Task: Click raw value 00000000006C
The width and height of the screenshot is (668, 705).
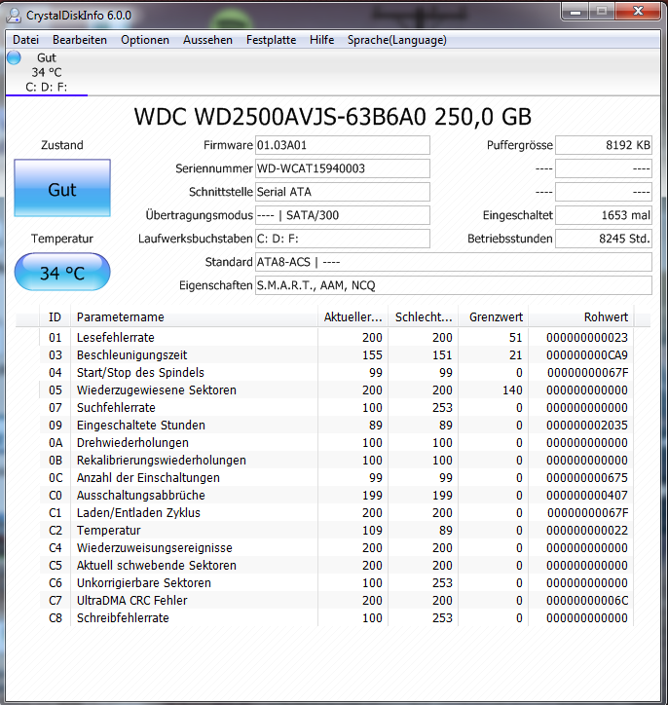Action: (x=587, y=601)
